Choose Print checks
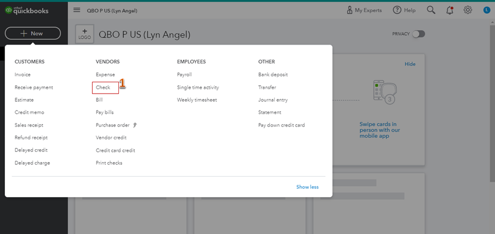495x234 pixels. [109, 163]
